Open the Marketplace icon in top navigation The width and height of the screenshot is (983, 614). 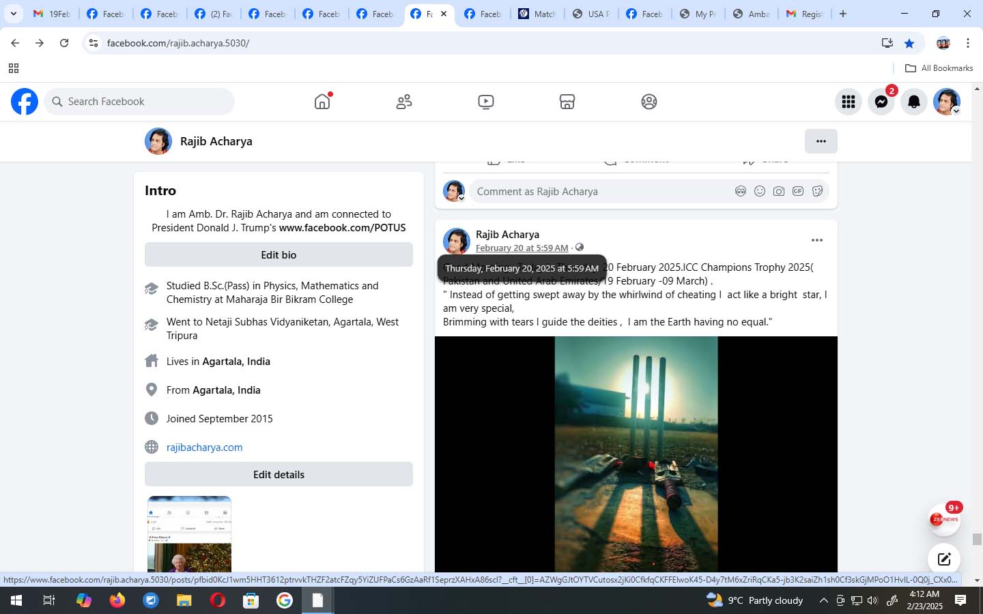pos(567,102)
